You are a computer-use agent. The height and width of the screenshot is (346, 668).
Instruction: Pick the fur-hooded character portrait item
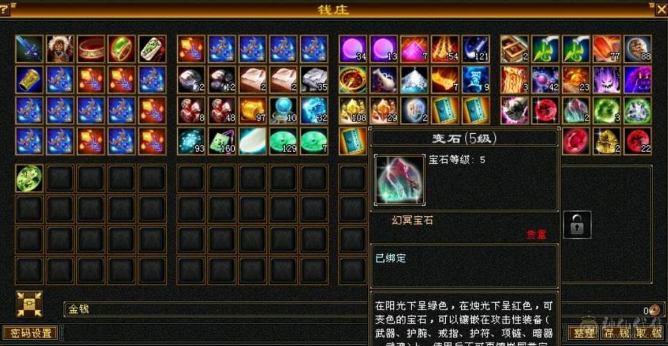pyautogui.click(x=60, y=49)
